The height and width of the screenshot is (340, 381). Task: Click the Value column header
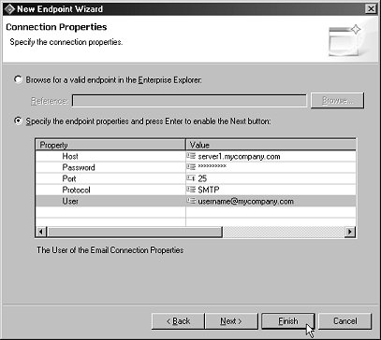pyautogui.click(x=271, y=145)
